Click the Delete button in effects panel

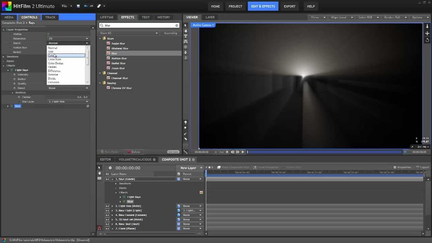(133, 152)
